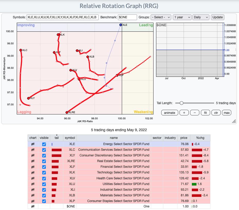Open chart icon for XLRE row

pyautogui.click(x=33, y=161)
